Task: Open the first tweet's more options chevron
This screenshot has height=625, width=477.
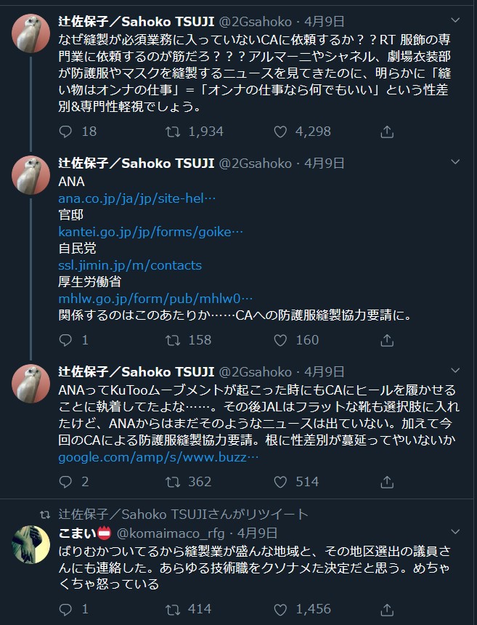Action: [455, 20]
